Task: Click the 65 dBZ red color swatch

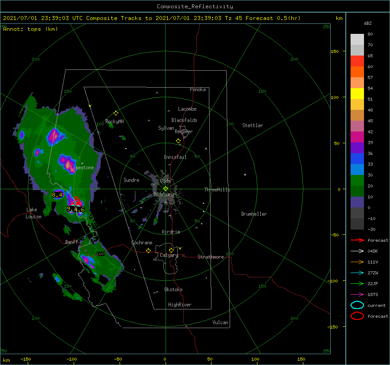Action: pos(357,61)
